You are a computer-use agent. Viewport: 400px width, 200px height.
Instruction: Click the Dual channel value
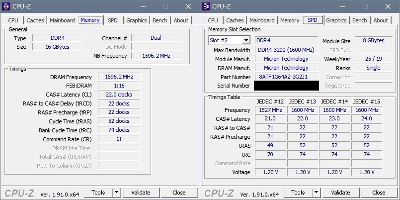tap(156, 38)
